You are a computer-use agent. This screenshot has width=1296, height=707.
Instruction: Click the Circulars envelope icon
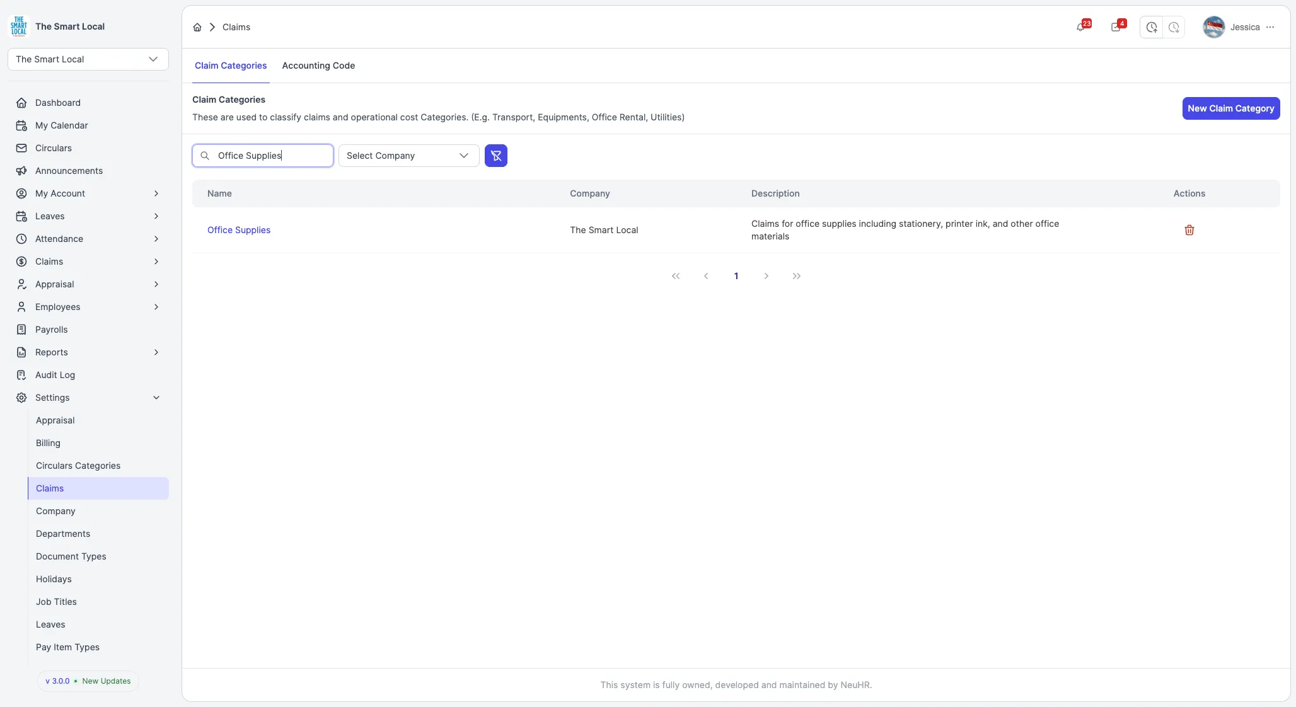21,148
